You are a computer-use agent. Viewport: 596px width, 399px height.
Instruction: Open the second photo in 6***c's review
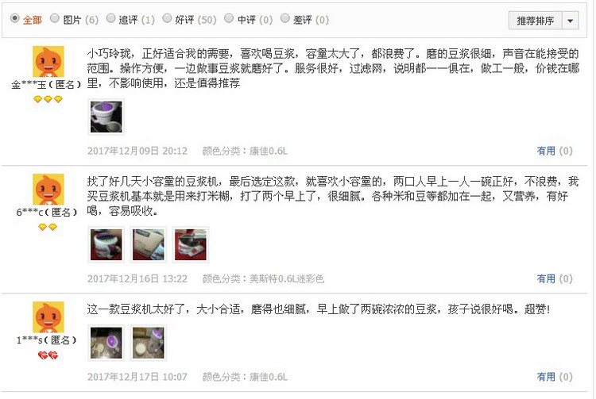(x=149, y=244)
